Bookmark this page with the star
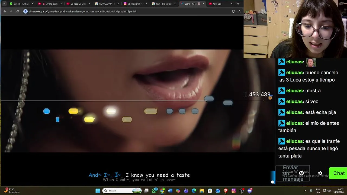This screenshot has width=347, height=195. [x=239, y=11]
